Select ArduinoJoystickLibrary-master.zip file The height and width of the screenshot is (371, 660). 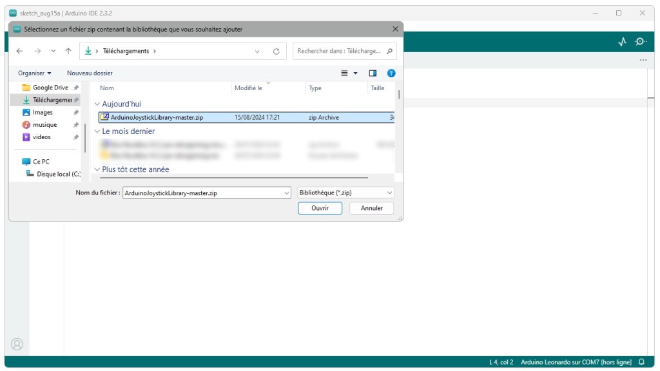coord(157,117)
